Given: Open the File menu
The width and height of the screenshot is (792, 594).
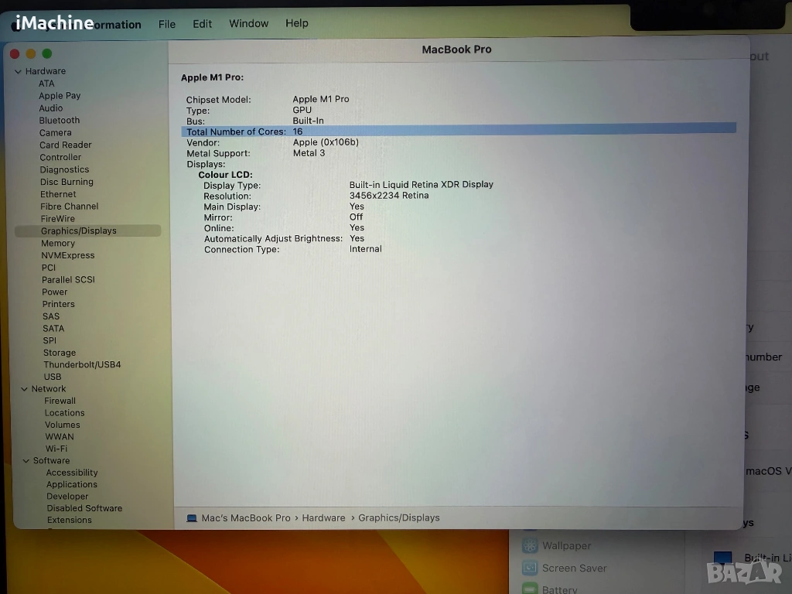Looking at the screenshot, I should [167, 24].
